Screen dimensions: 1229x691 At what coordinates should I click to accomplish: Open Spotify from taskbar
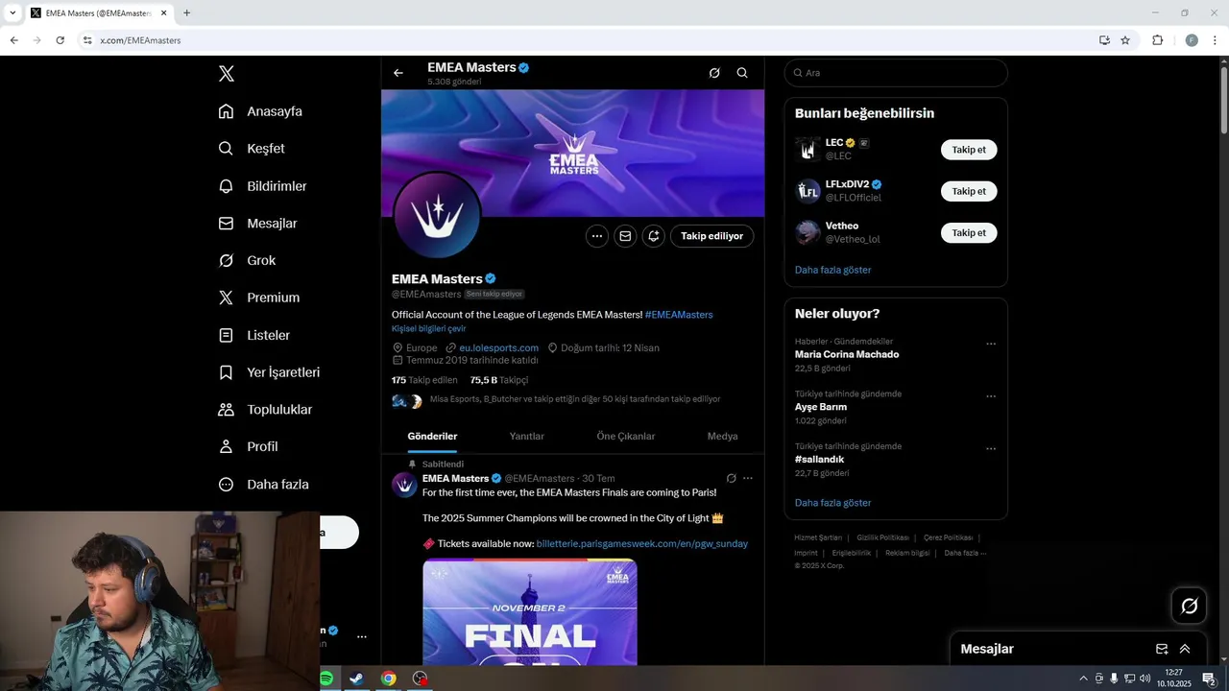click(326, 679)
